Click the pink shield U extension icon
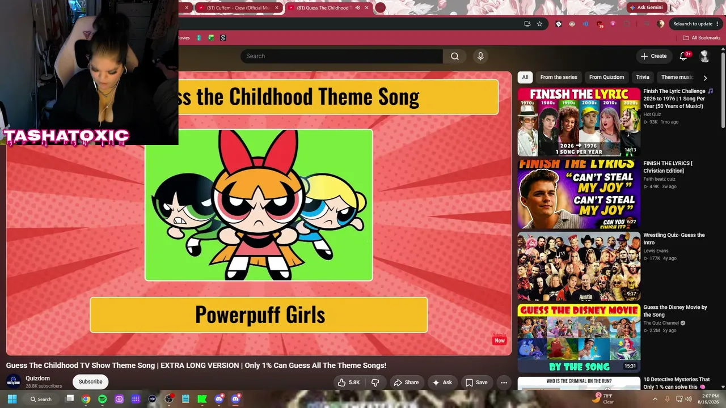The height and width of the screenshot is (408, 726). [x=613, y=24]
